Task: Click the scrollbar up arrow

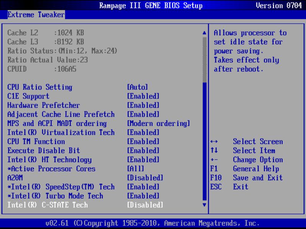Action: point(204,33)
